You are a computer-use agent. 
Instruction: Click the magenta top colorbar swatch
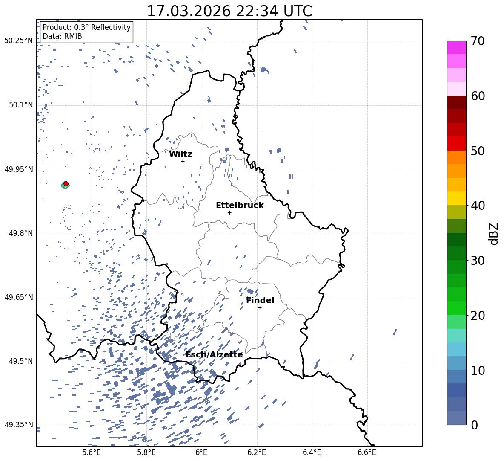point(456,47)
